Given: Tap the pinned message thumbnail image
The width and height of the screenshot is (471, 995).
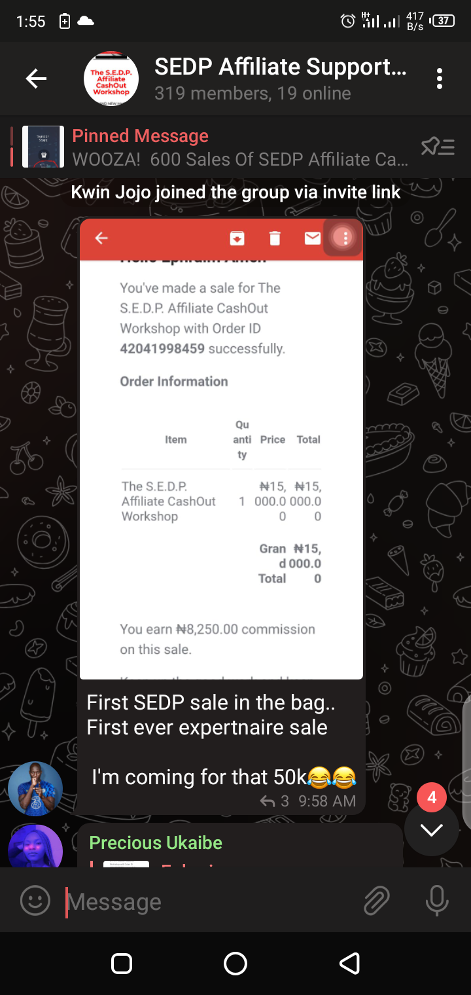Looking at the screenshot, I should point(43,147).
